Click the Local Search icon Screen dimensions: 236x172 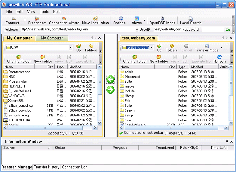(191, 19)
